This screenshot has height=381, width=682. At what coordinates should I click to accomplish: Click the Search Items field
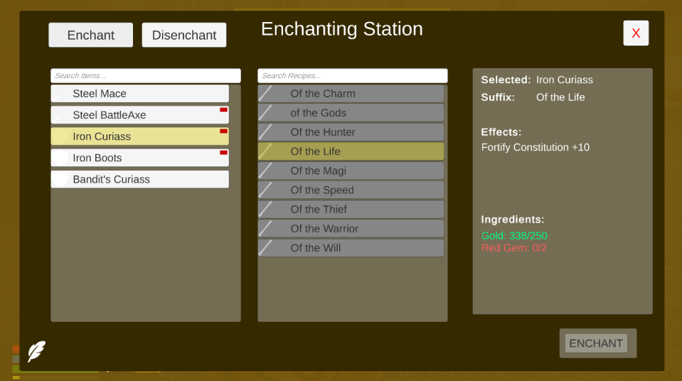(146, 75)
